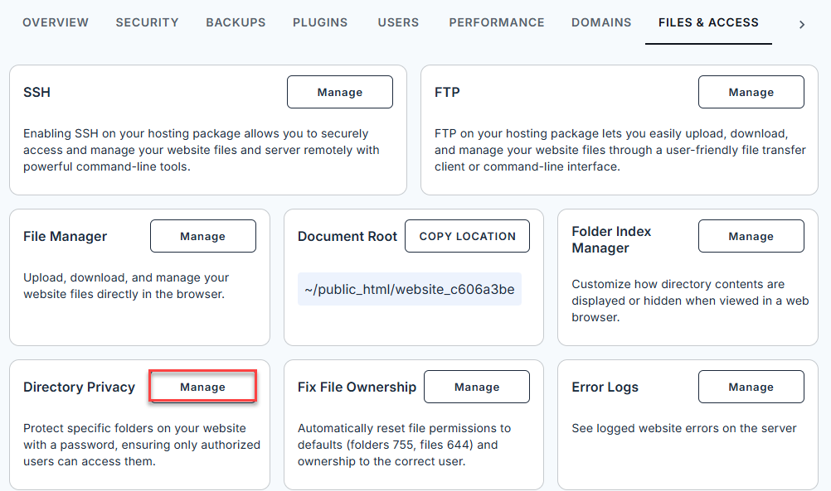Manage Fix File Ownership settings
This screenshot has width=831, height=491.
coord(476,387)
